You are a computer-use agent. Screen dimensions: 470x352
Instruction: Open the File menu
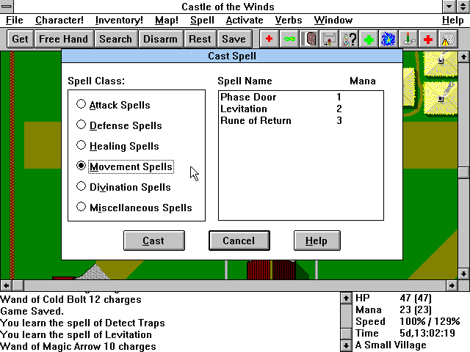tap(15, 20)
